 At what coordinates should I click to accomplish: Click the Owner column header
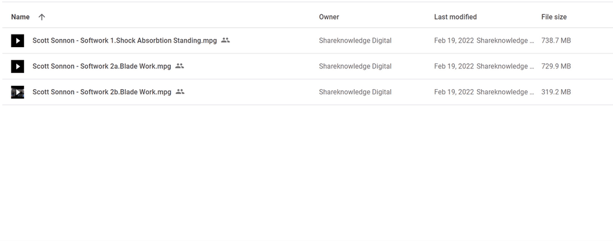click(329, 17)
